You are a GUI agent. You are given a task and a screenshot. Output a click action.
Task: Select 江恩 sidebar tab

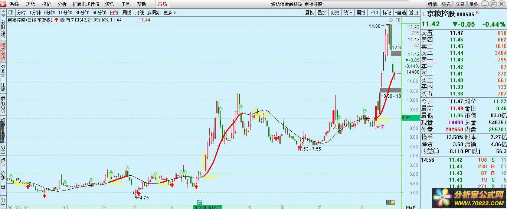pyautogui.click(x=3, y=87)
